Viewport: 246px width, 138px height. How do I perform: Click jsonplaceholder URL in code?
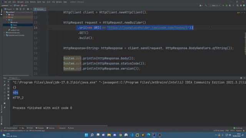point(148,28)
